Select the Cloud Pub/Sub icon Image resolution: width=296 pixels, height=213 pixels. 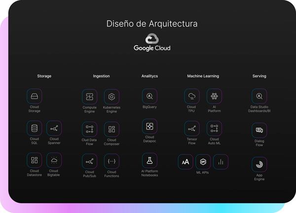(90, 161)
